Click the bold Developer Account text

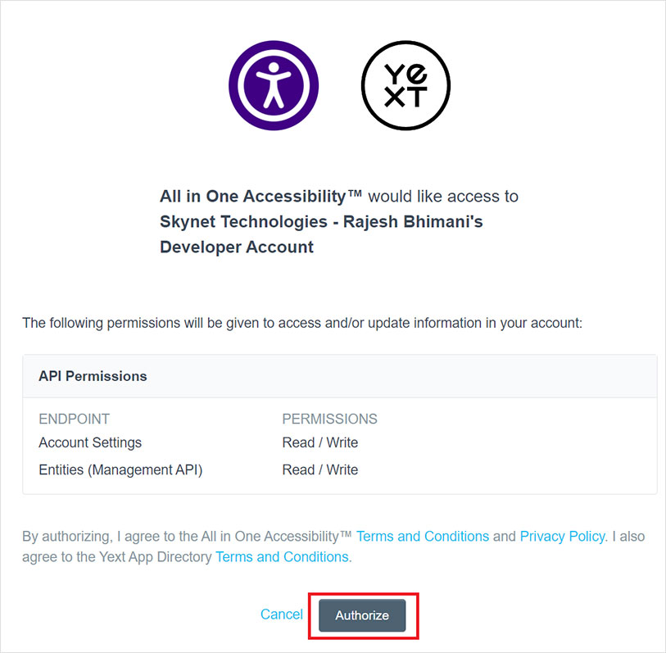click(x=237, y=247)
